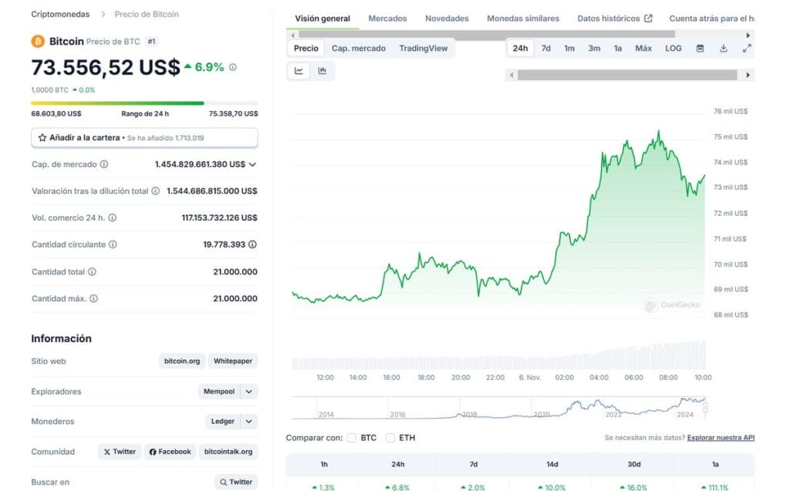Open Datos históricos tab
Image resolution: width=790 pixels, height=491 pixels.
tap(614, 18)
